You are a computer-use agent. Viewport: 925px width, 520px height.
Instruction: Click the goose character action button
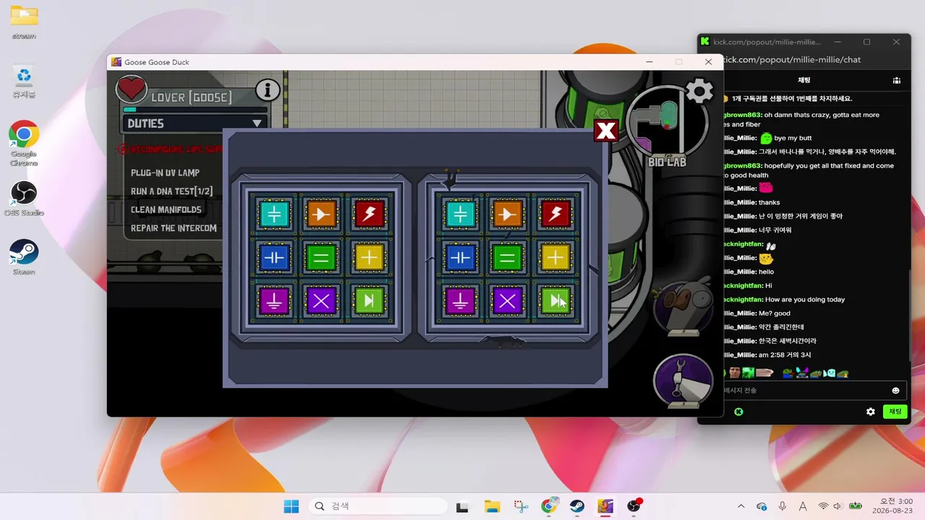(682, 307)
